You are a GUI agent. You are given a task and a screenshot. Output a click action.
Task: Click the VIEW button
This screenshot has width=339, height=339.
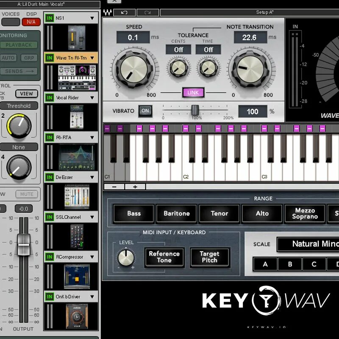[27, 94]
